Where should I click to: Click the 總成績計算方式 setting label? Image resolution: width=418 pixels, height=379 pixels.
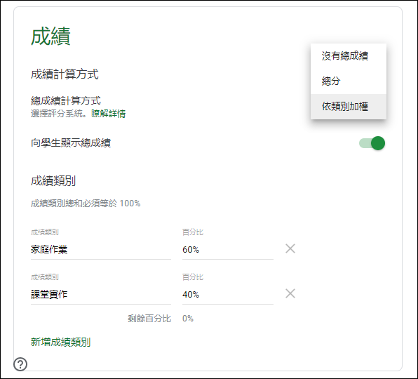point(66,100)
